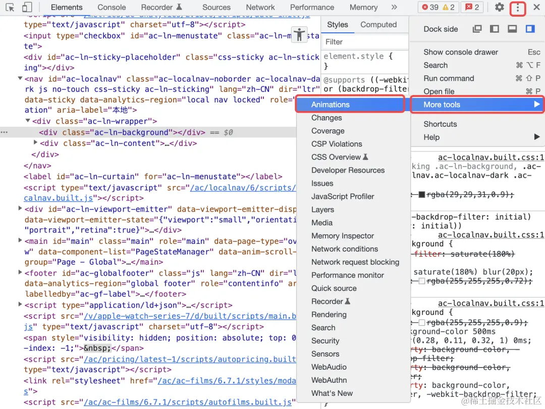Open Network conditions tool
The image size is (545, 409).
[353, 249]
